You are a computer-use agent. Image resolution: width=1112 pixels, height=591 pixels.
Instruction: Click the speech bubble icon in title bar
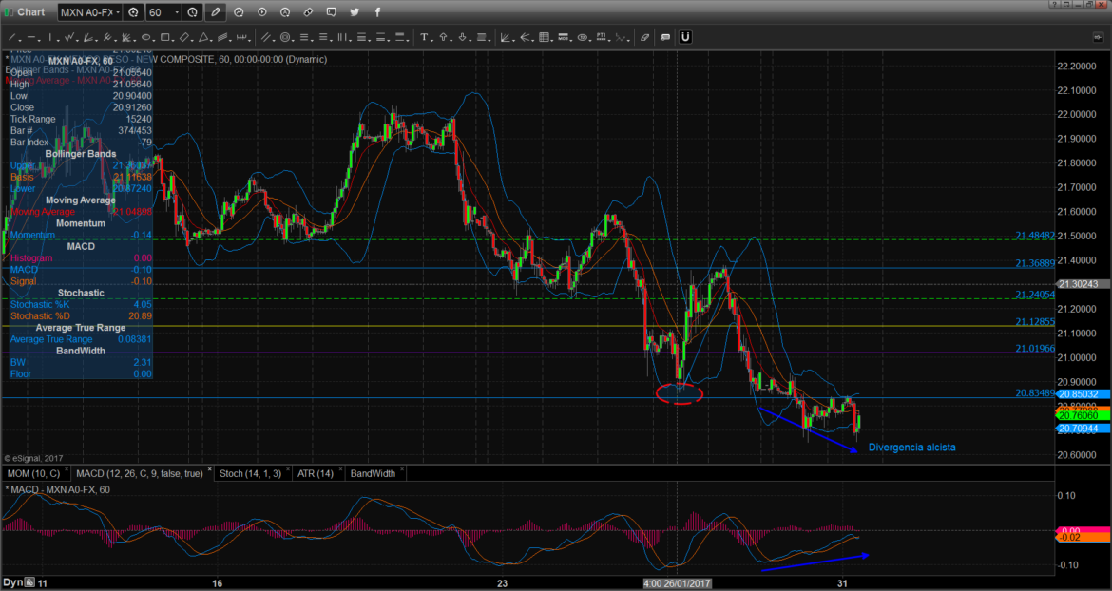[331, 12]
